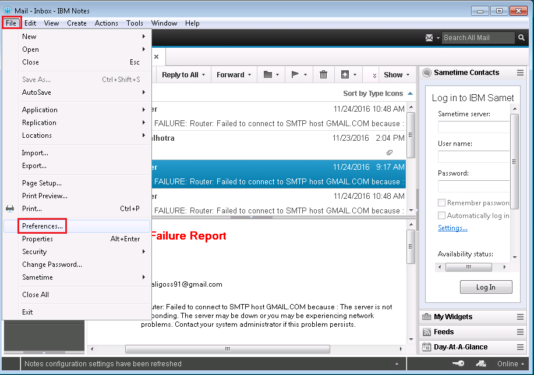The image size is (534, 375).
Task: Open the Actions menu
Action: [x=106, y=23]
